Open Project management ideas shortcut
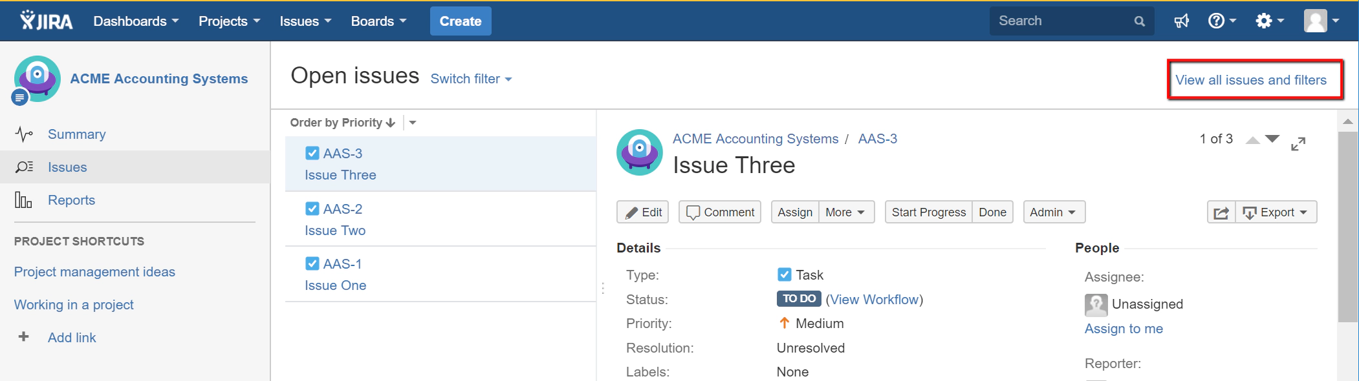Viewport: 1359px width, 381px height. pos(94,272)
